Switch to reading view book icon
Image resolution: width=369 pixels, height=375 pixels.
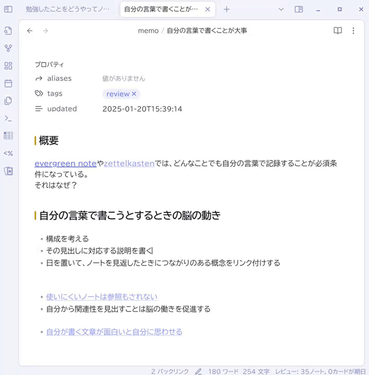(338, 31)
